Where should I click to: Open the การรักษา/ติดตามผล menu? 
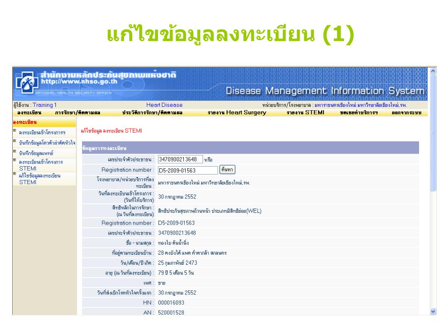pyautogui.click(x=78, y=113)
